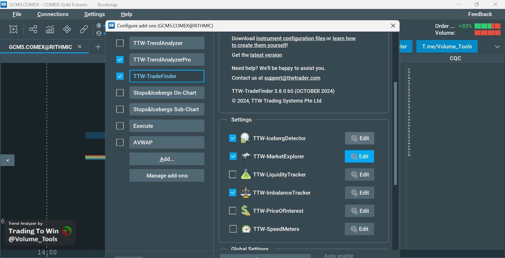Image resolution: width=505 pixels, height=258 pixels.
Task: Click Edit button for TTW-MarketExplorer
Action: tap(359, 156)
